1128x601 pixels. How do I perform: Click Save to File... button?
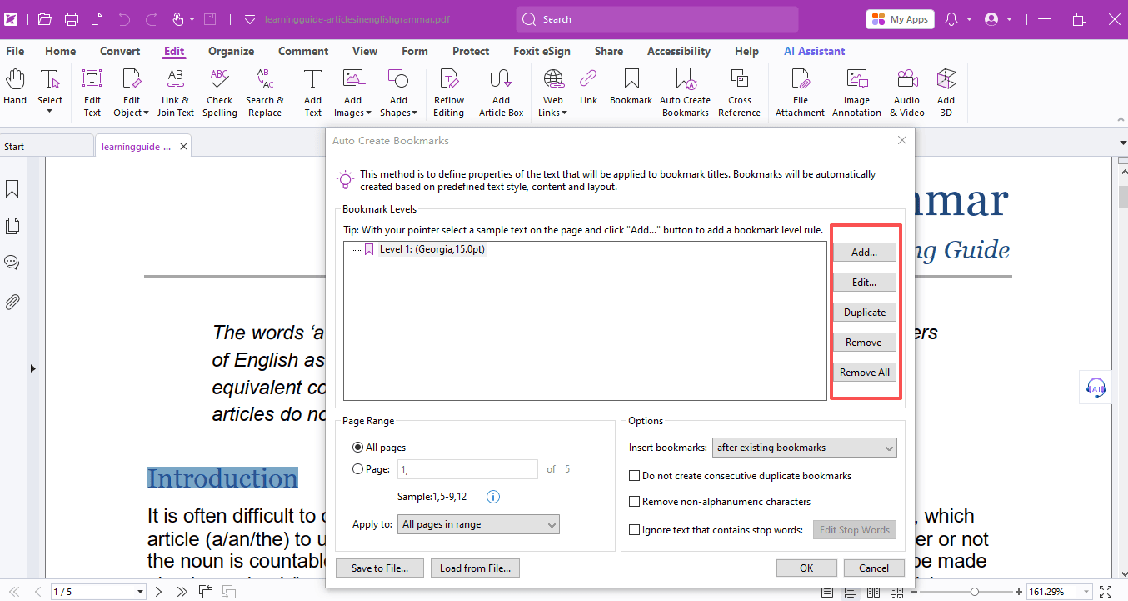coord(380,568)
